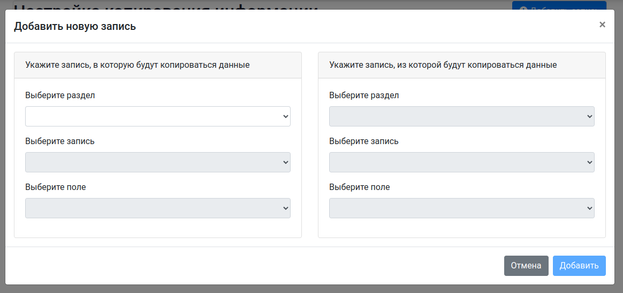The height and width of the screenshot is (293, 623).
Task: Open record dropdown in destination record panel
Action: 158,162
